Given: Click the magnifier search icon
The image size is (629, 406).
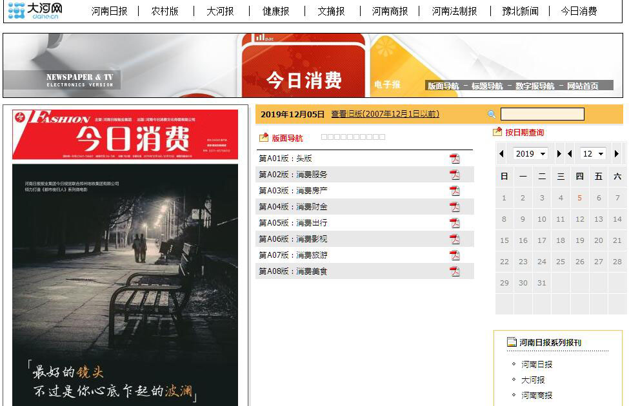Looking at the screenshot, I should pos(492,114).
